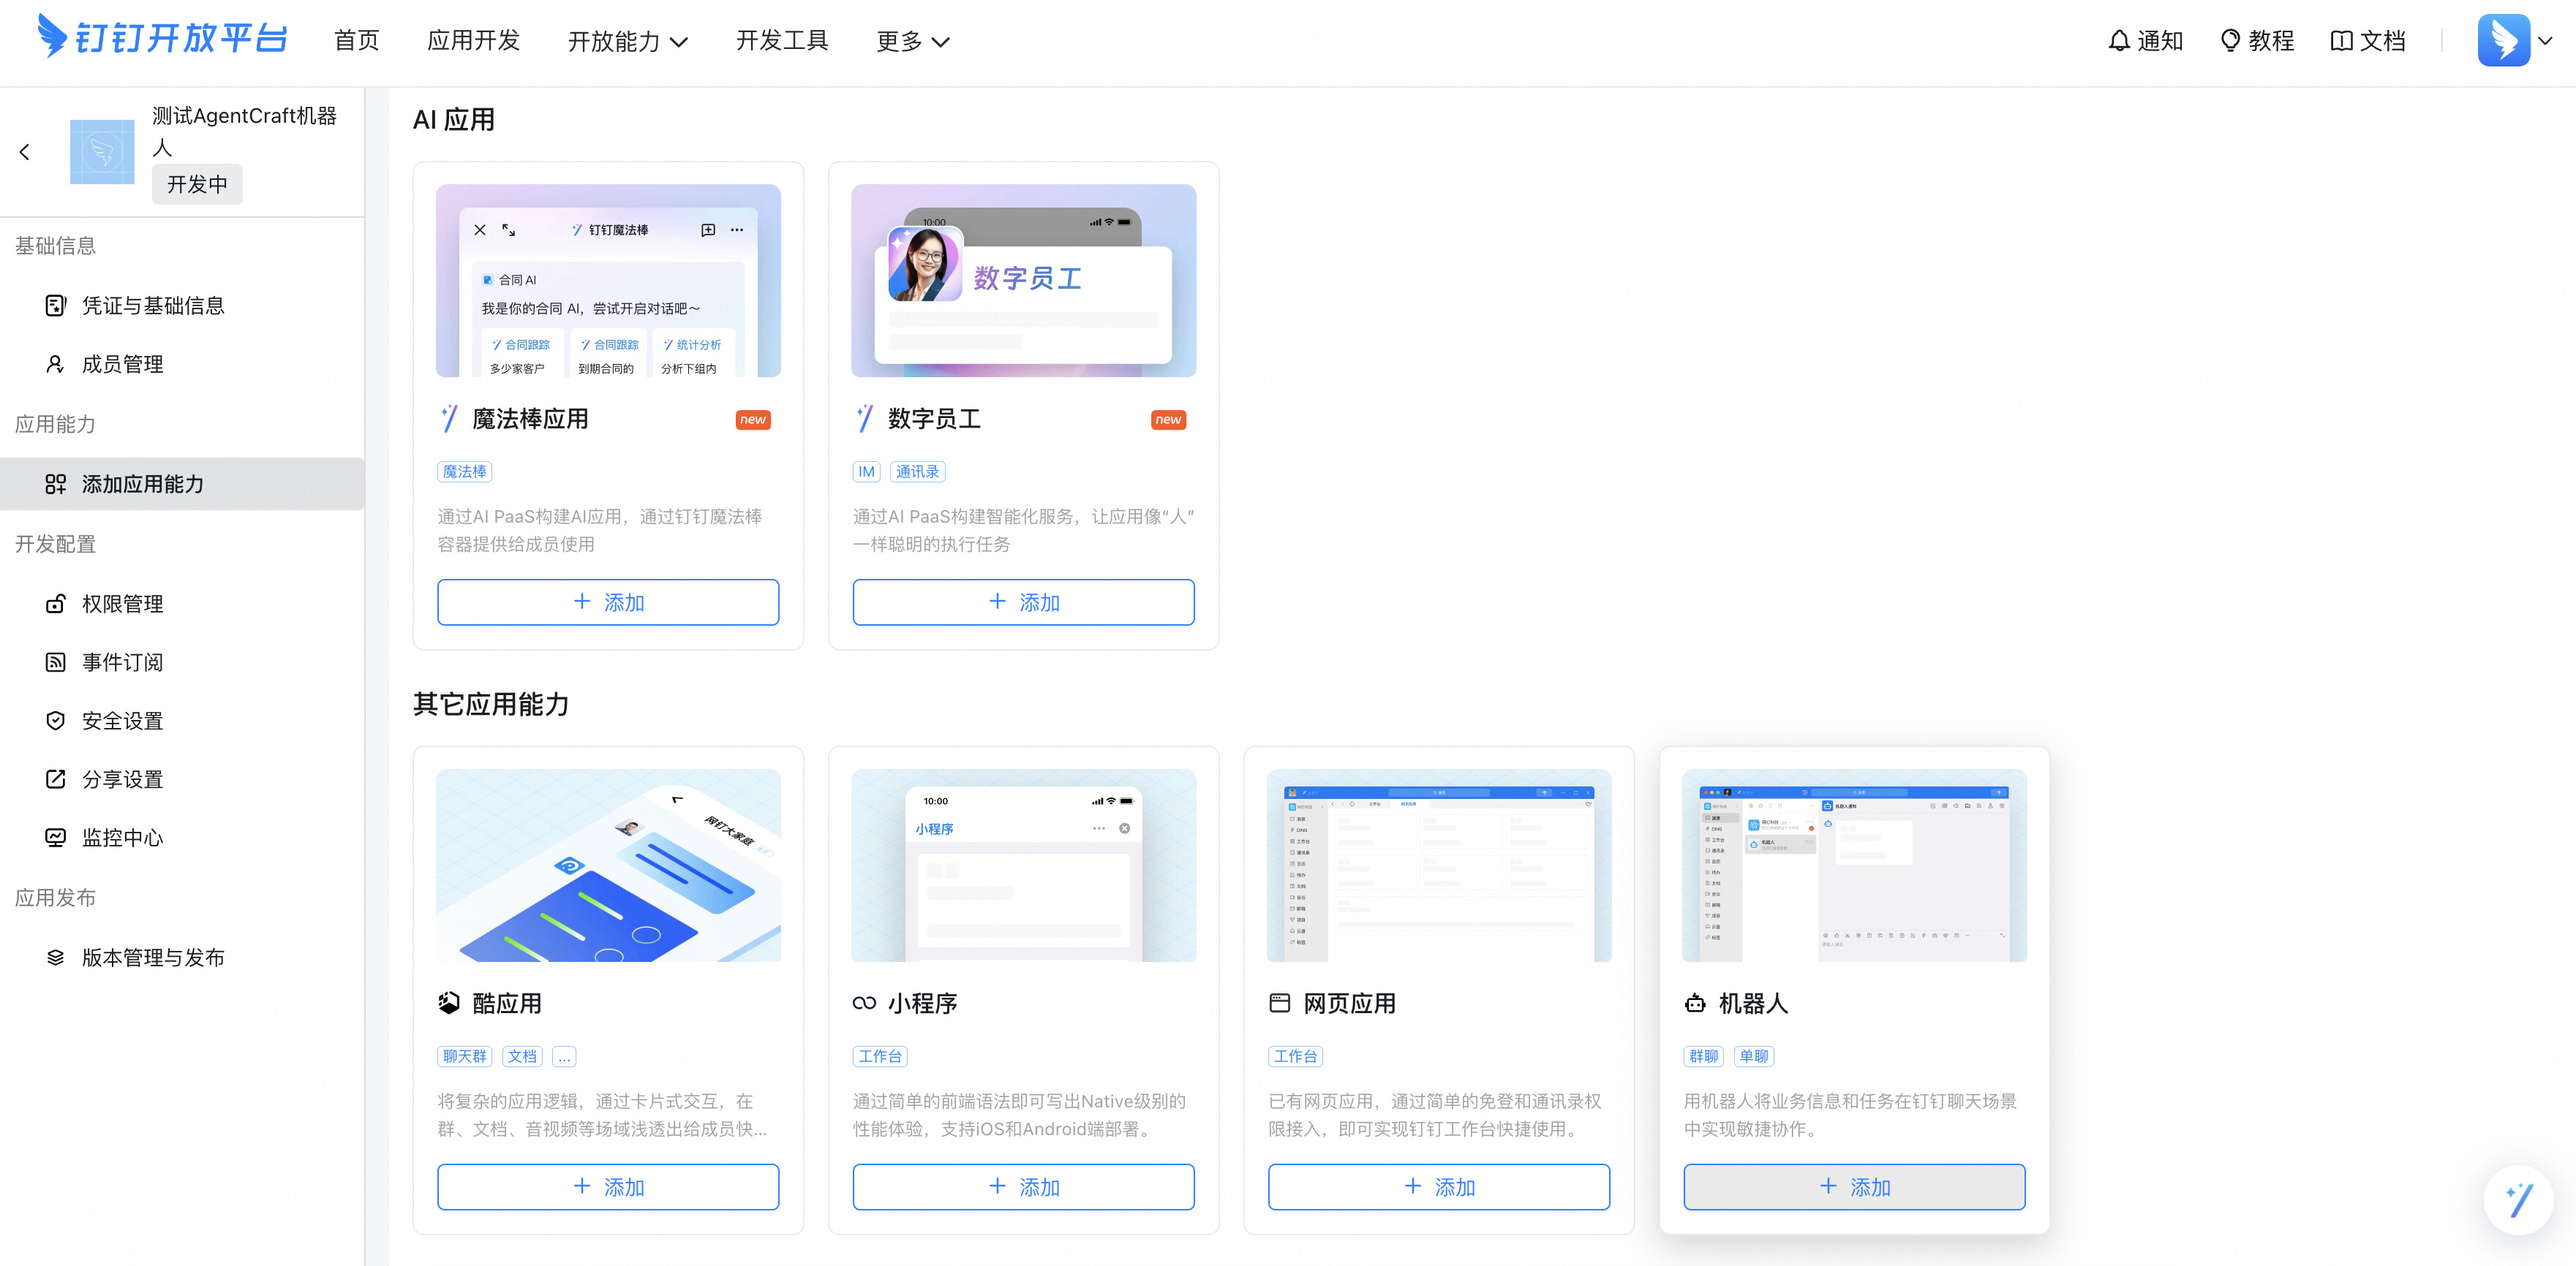The height and width of the screenshot is (1266, 2576).
Task: Click the wand icon beside 数字员工
Action: (865, 419)
